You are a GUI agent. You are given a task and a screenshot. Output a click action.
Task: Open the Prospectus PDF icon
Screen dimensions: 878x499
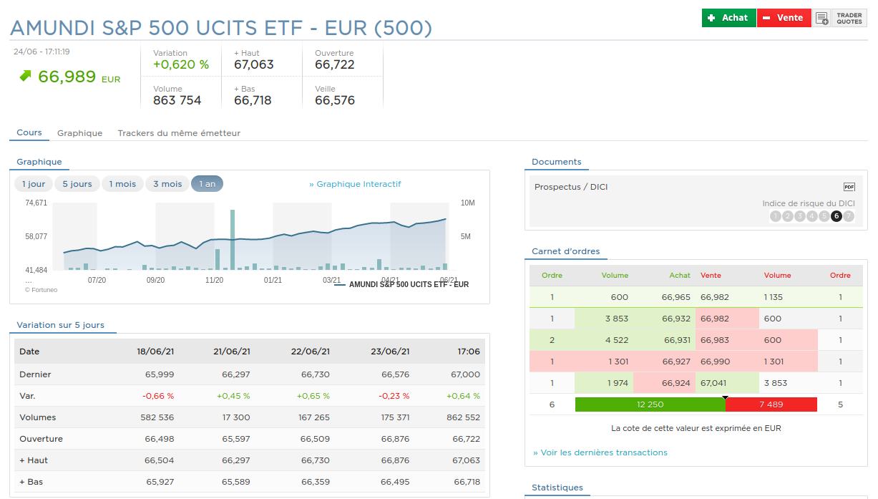849,187
